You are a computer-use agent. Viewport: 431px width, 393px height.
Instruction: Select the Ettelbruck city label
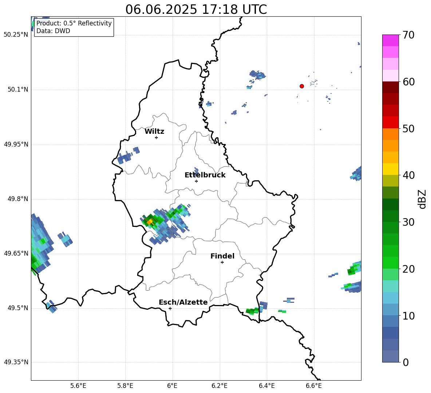click(205, 175)
